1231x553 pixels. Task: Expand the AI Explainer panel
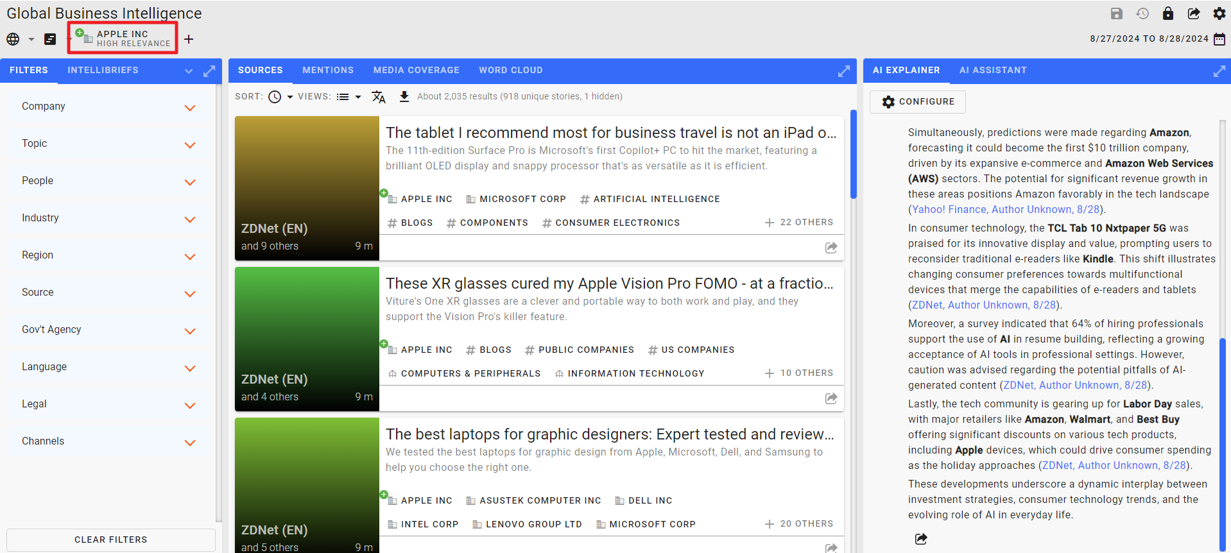(x=1219, y=71)
